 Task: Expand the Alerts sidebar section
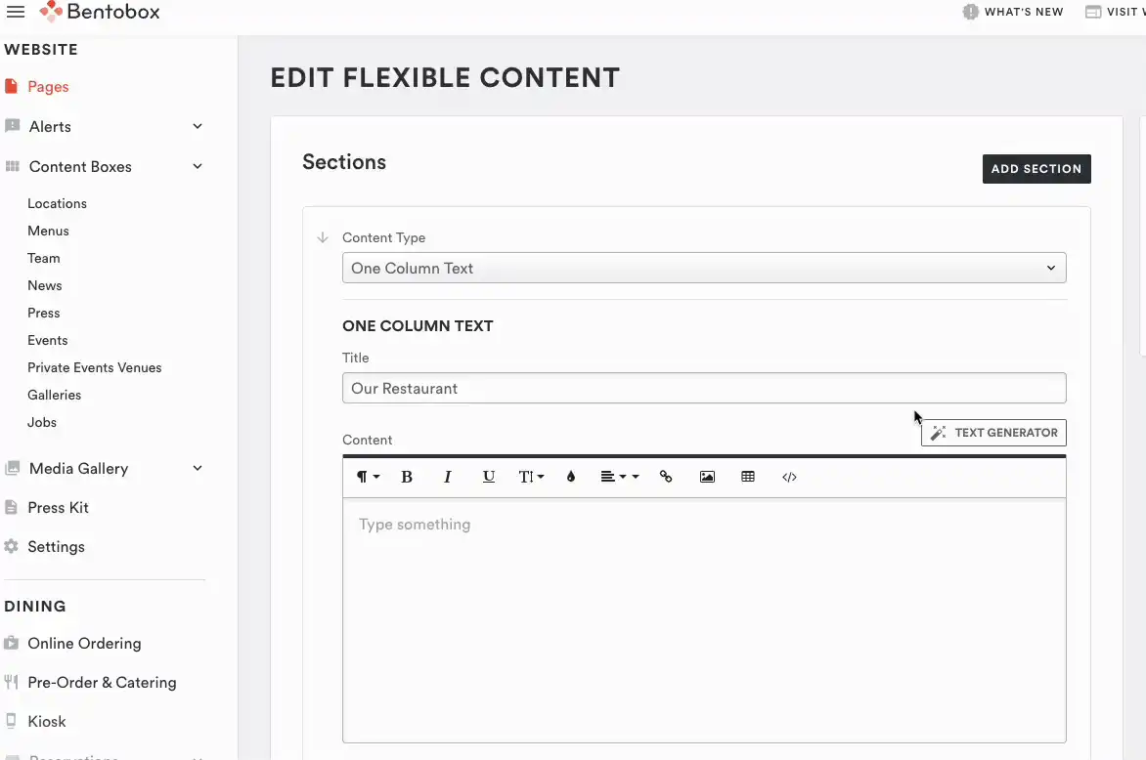(x=198, y=127)
